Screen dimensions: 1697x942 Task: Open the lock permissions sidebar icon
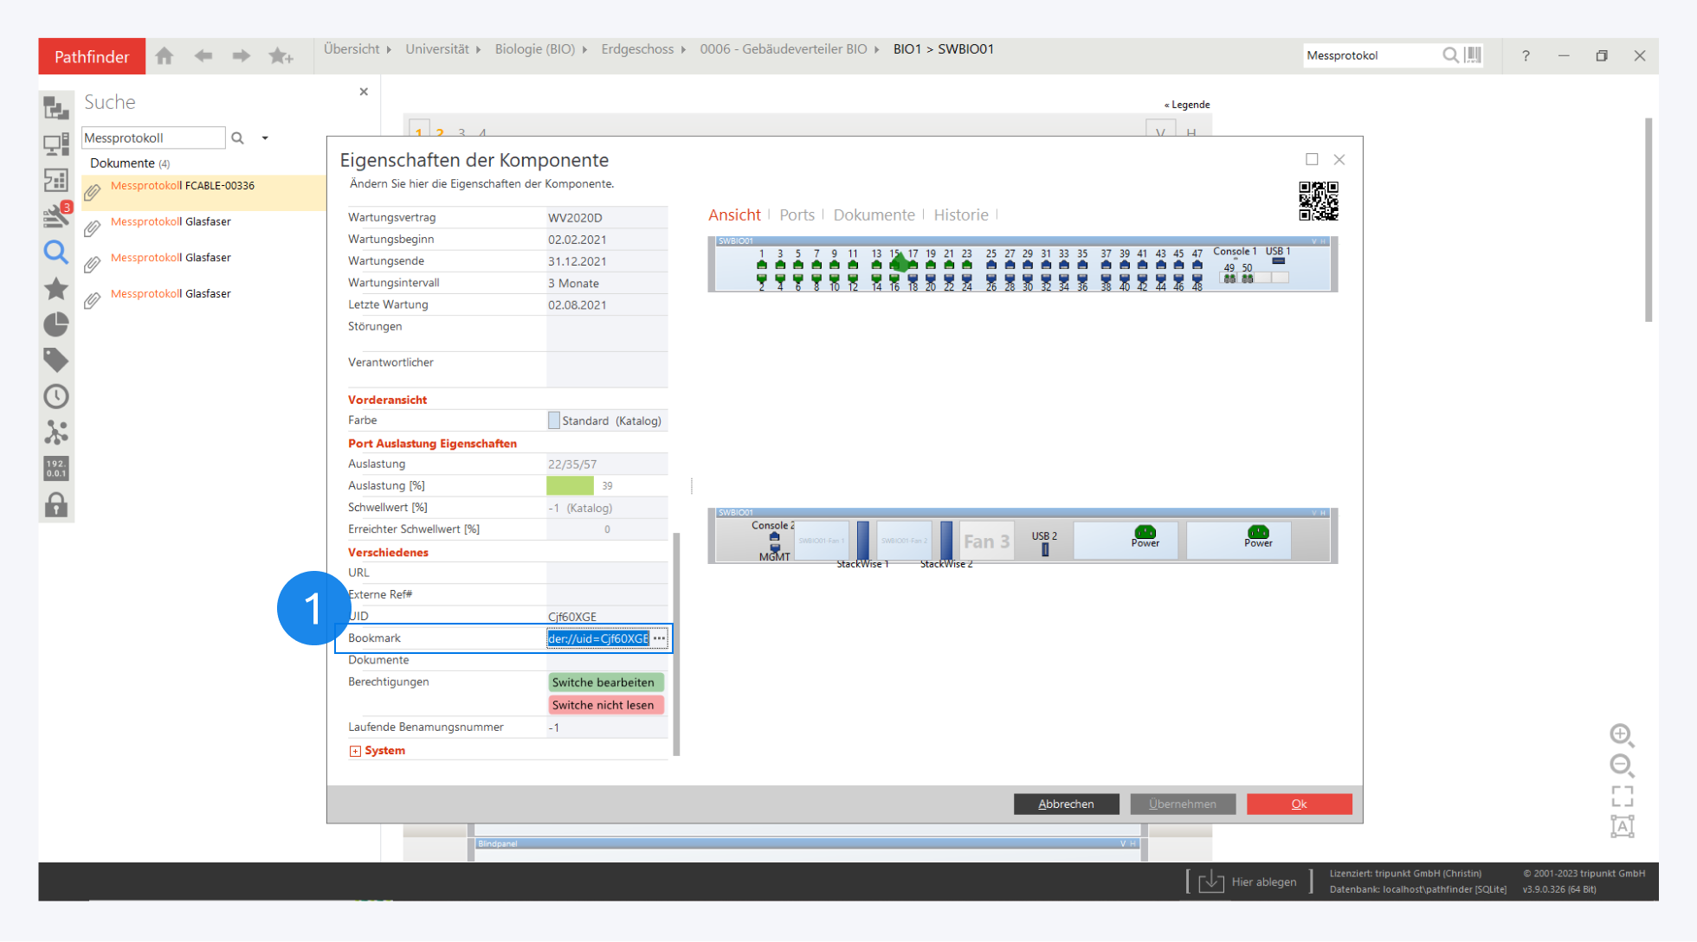tap(56, 504)
